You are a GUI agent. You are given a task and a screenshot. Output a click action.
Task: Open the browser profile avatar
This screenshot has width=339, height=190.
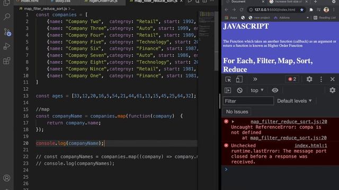(x=326, y=9)
